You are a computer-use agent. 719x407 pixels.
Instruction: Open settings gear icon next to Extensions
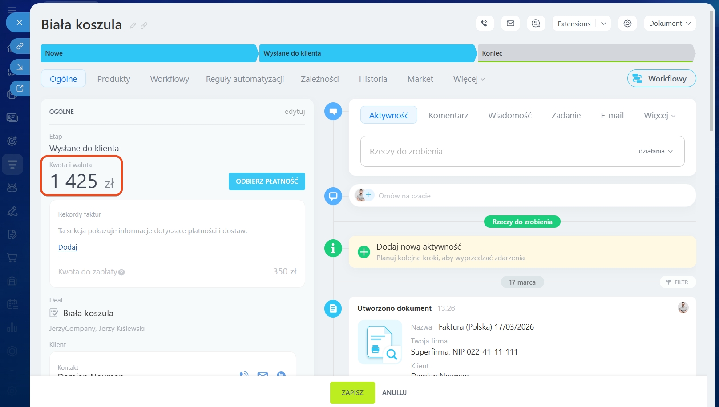click(627, 24)
